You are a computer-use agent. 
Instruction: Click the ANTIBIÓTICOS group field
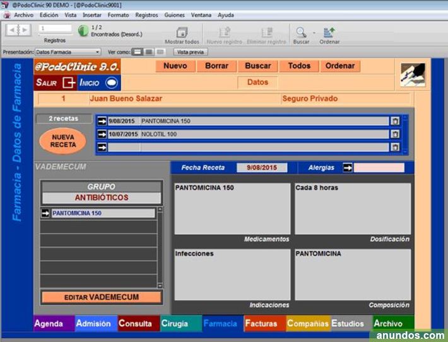(102, 197)
